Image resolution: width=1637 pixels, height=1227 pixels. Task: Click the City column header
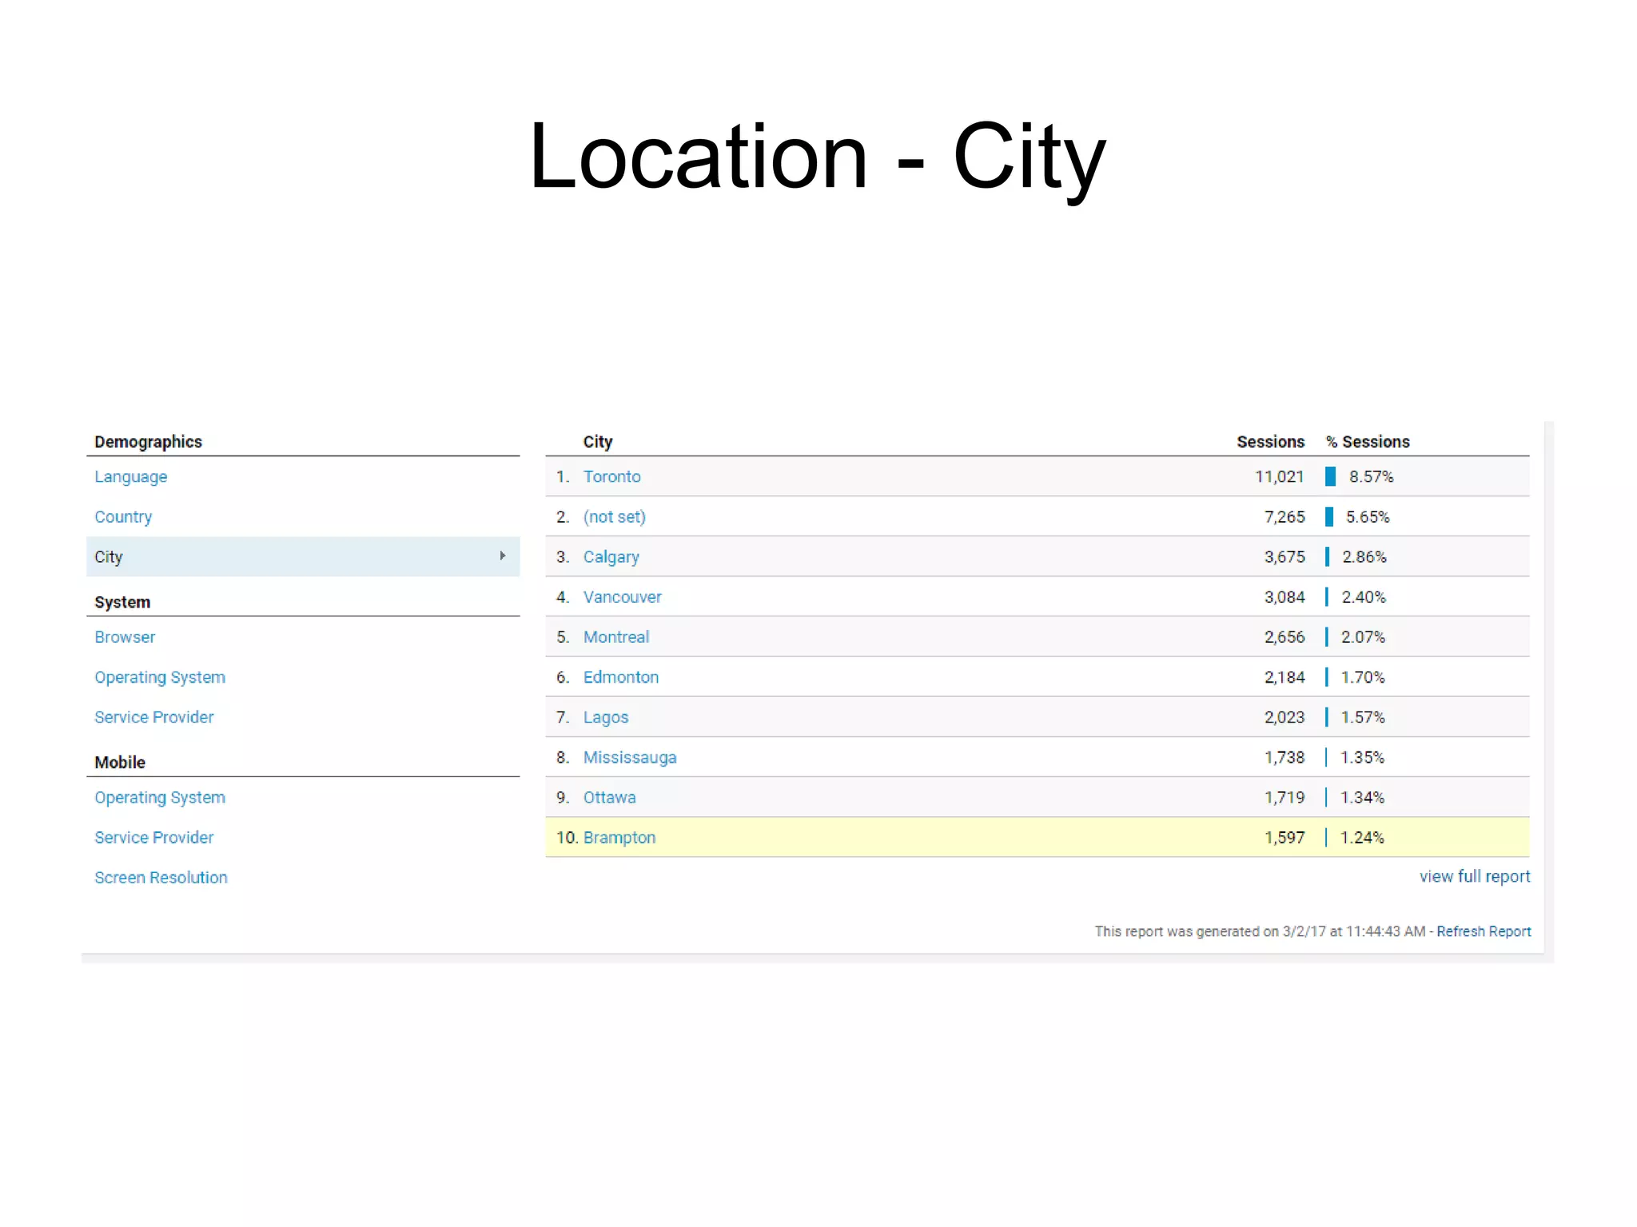click(597, 442)
